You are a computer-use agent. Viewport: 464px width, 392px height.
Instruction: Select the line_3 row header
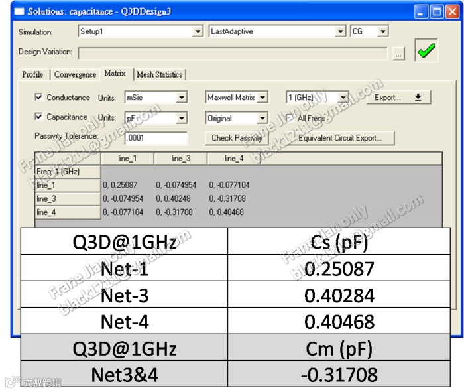point(68,199)
